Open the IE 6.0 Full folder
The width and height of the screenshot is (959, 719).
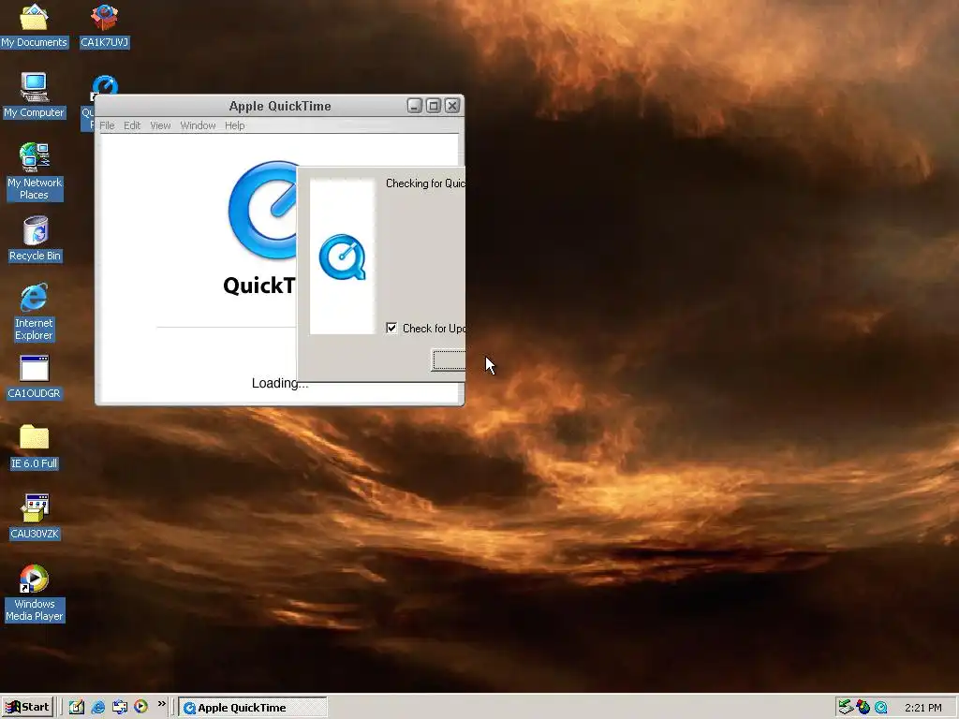pyautogui.click(x=35, y=448)
